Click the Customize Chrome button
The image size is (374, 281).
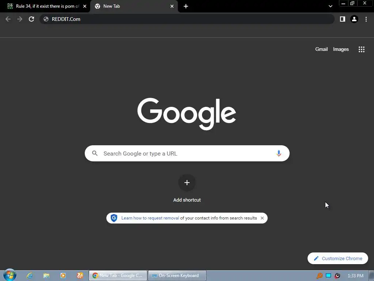[x=337, y=258]
